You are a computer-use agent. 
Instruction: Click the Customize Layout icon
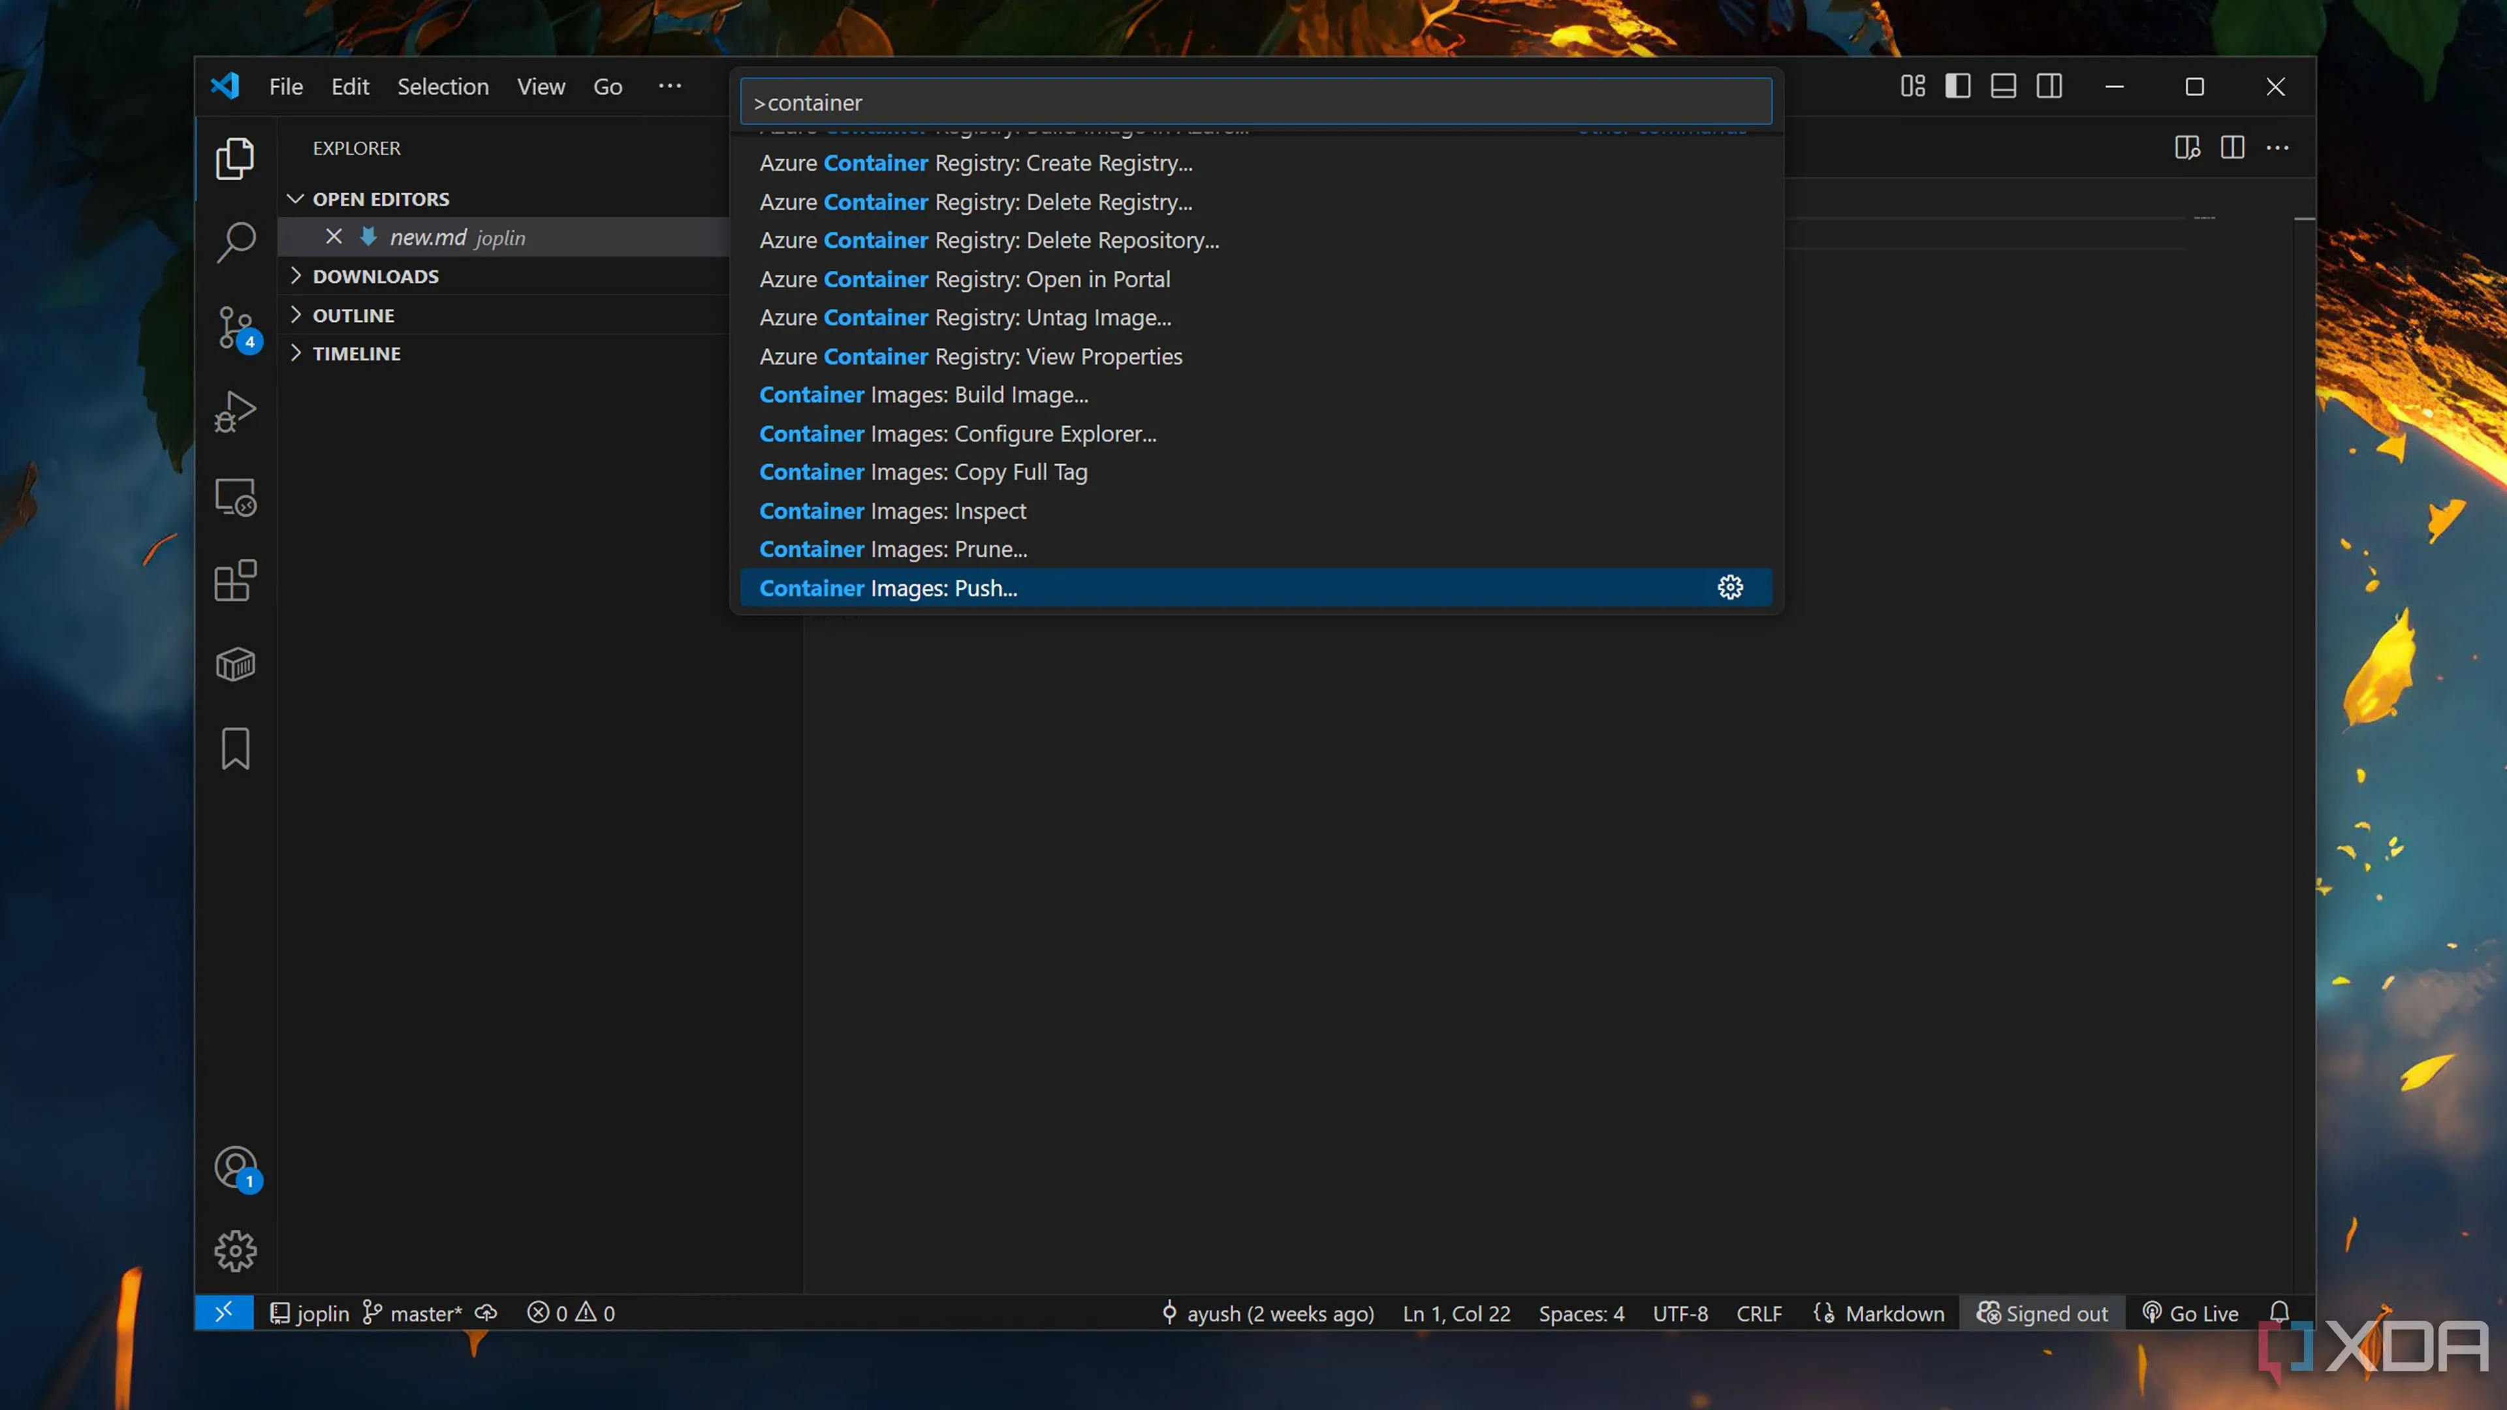[1912, 87]
